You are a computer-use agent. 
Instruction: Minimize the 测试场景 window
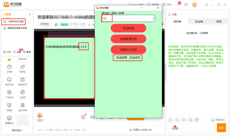141,8
